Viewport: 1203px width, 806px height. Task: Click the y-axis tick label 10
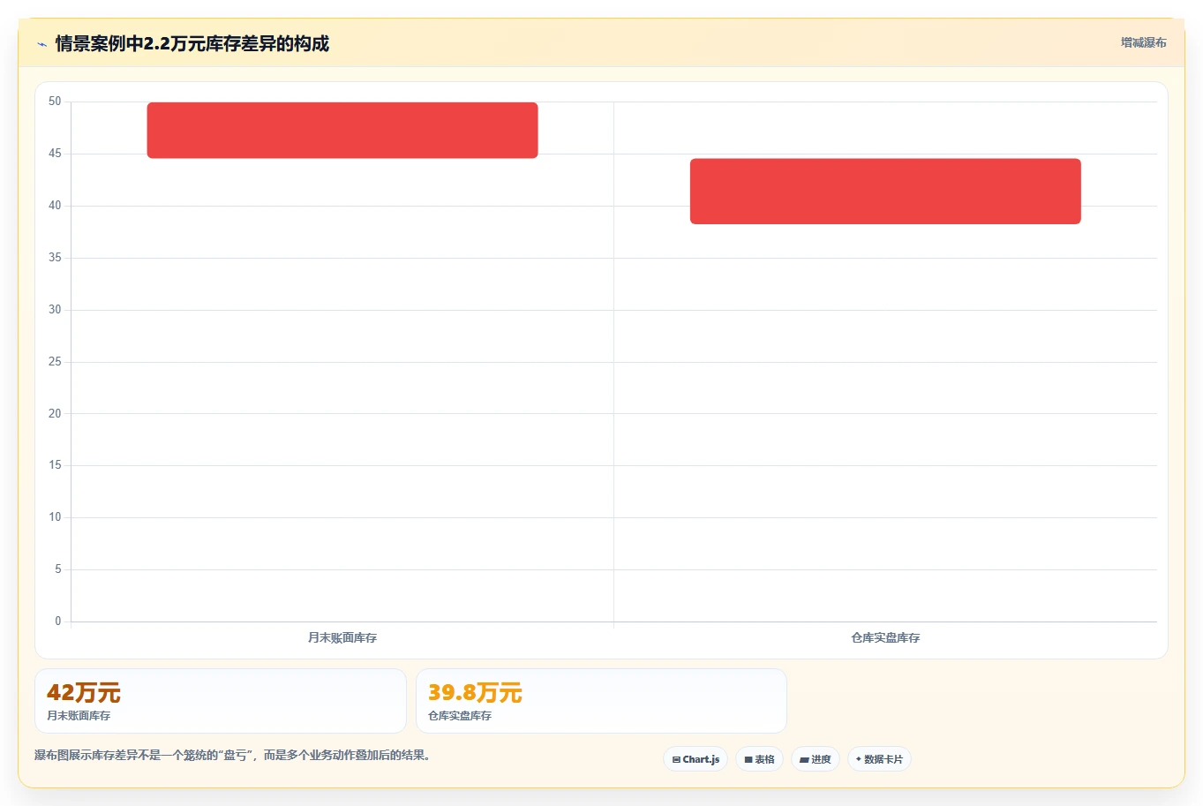[x=55, y=517]
